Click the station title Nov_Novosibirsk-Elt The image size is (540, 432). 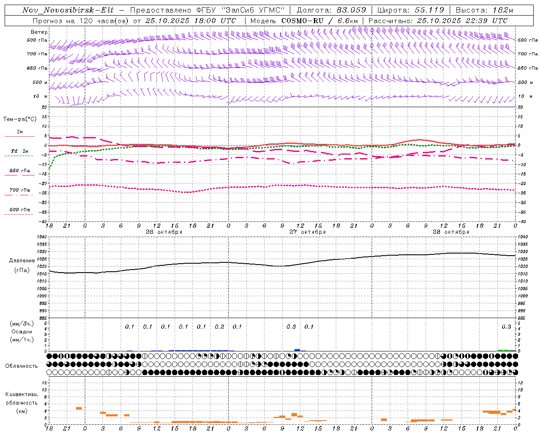tap(68, 10)
